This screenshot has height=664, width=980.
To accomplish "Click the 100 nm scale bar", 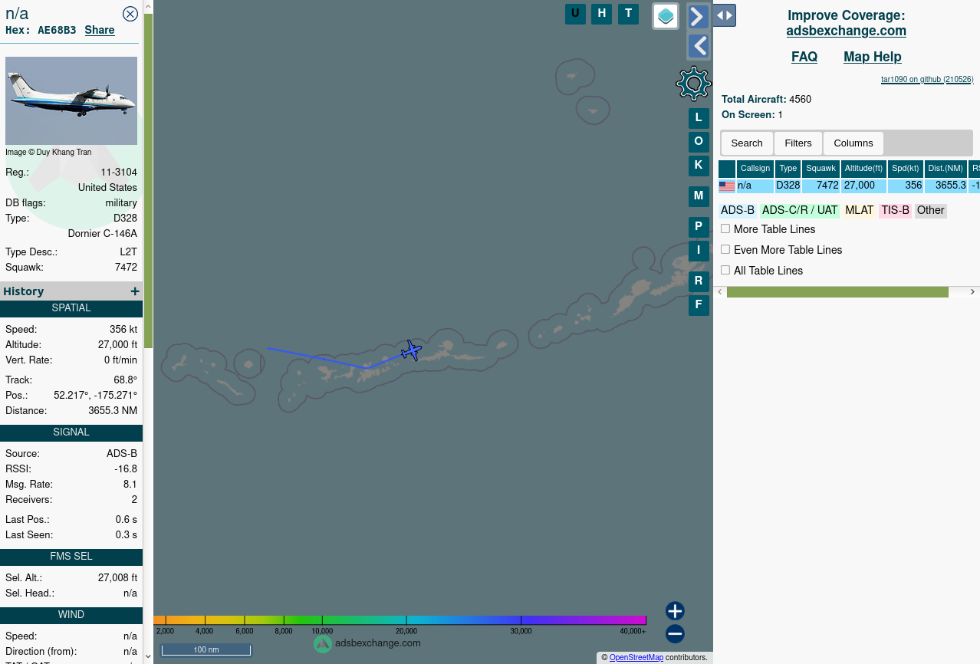I will pyautogui.click(x=206, y=650).
